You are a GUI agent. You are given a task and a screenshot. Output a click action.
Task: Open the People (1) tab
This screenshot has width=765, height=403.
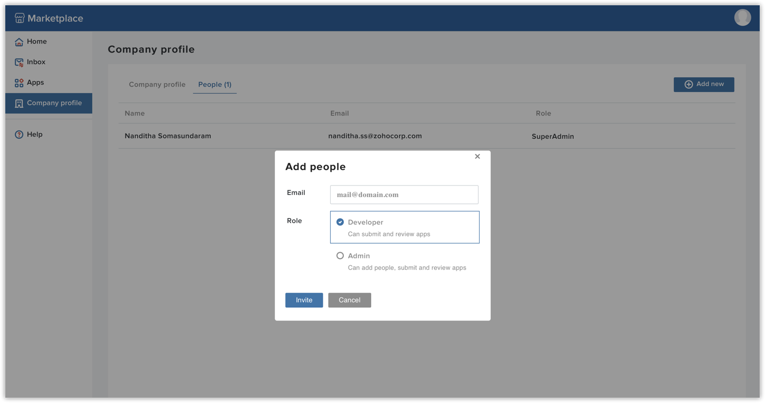coord(215,84)
